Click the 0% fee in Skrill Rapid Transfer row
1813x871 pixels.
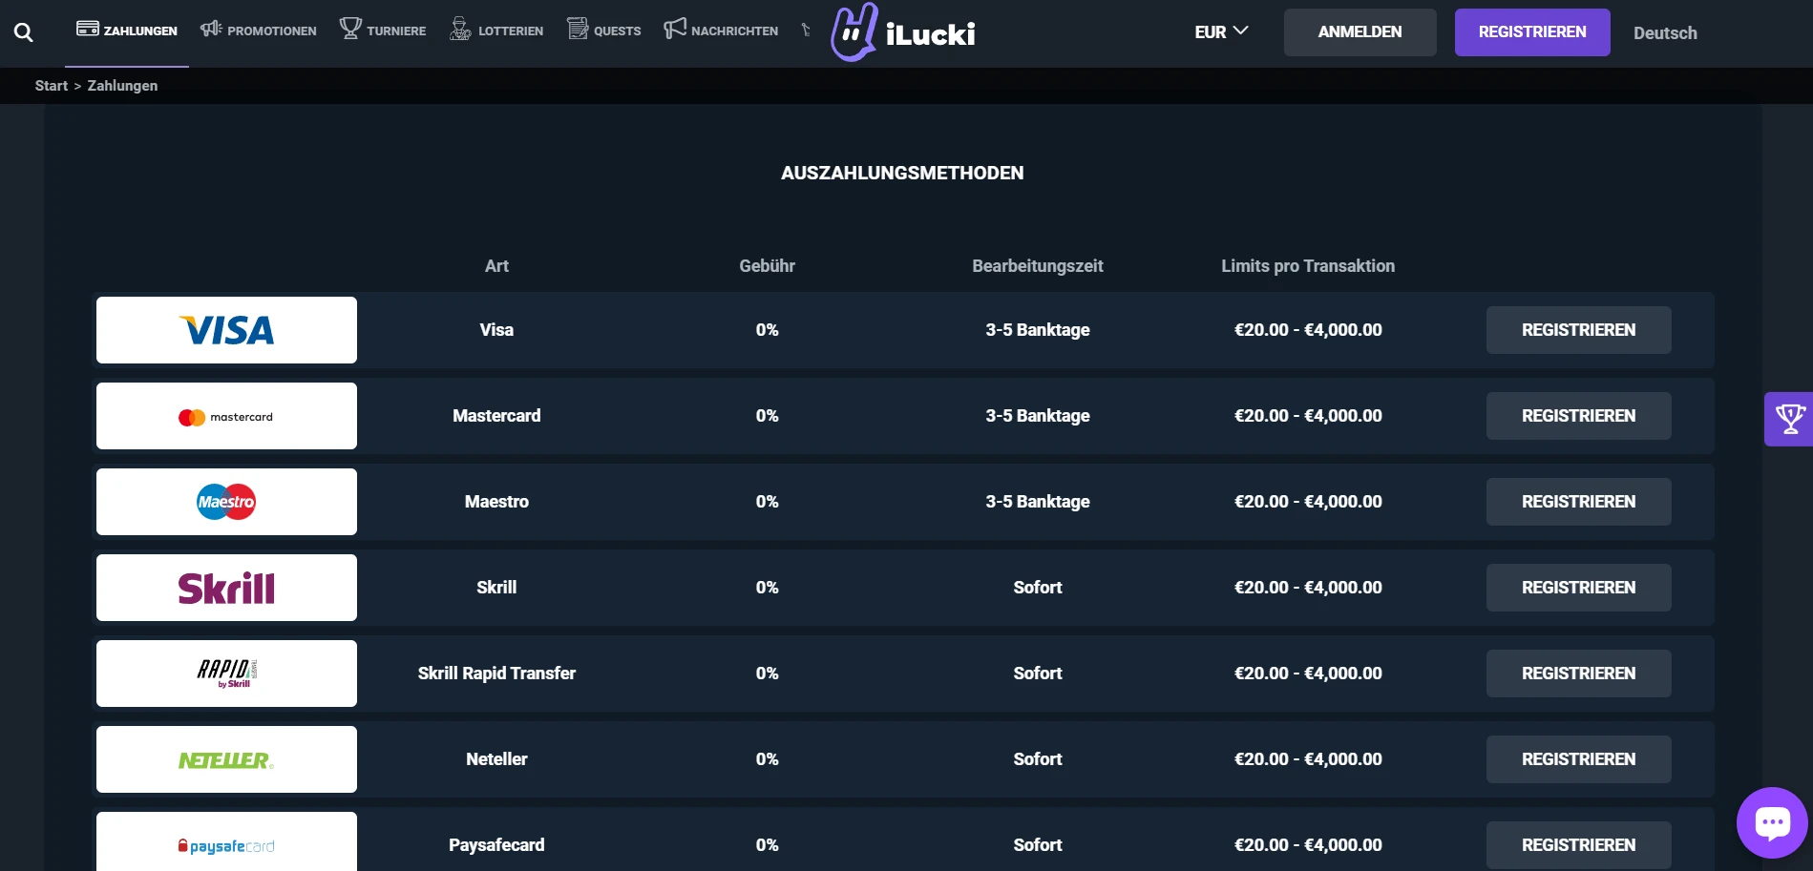click(767, 674)
